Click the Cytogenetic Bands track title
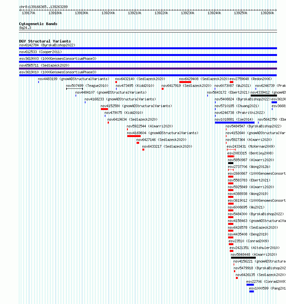 coord(38,24)
